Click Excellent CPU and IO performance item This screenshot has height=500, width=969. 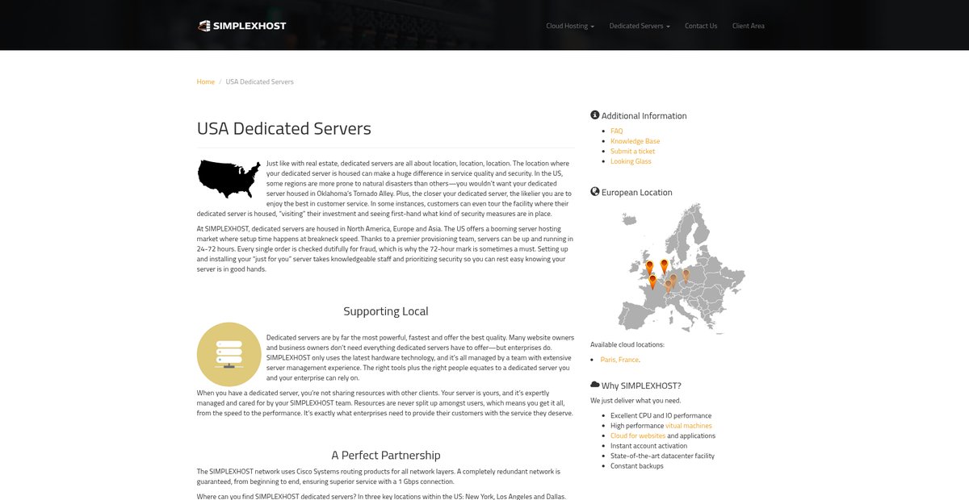click(661, 415)
